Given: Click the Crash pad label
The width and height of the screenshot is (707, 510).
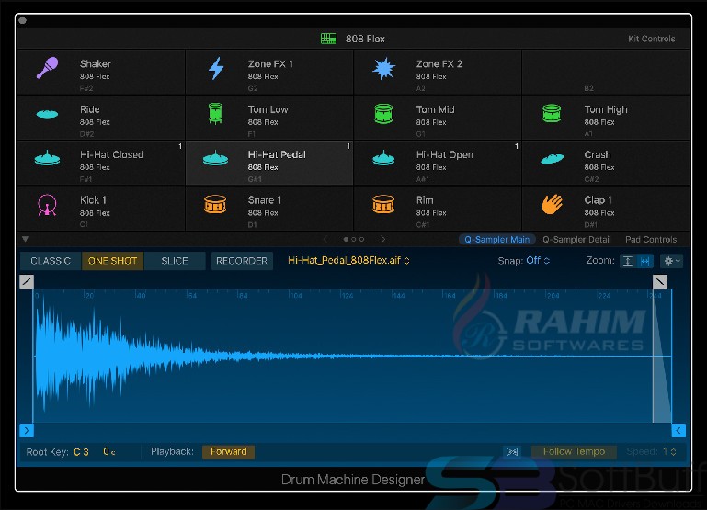Looking at the screenshot, I should click(598, 154).
